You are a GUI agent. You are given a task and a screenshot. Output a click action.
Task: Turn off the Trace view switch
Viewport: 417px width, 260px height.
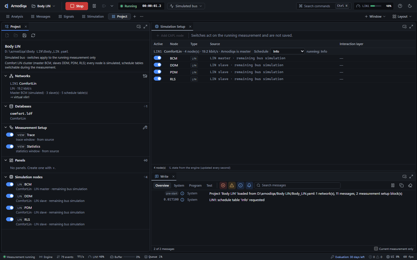coord(10,135)
